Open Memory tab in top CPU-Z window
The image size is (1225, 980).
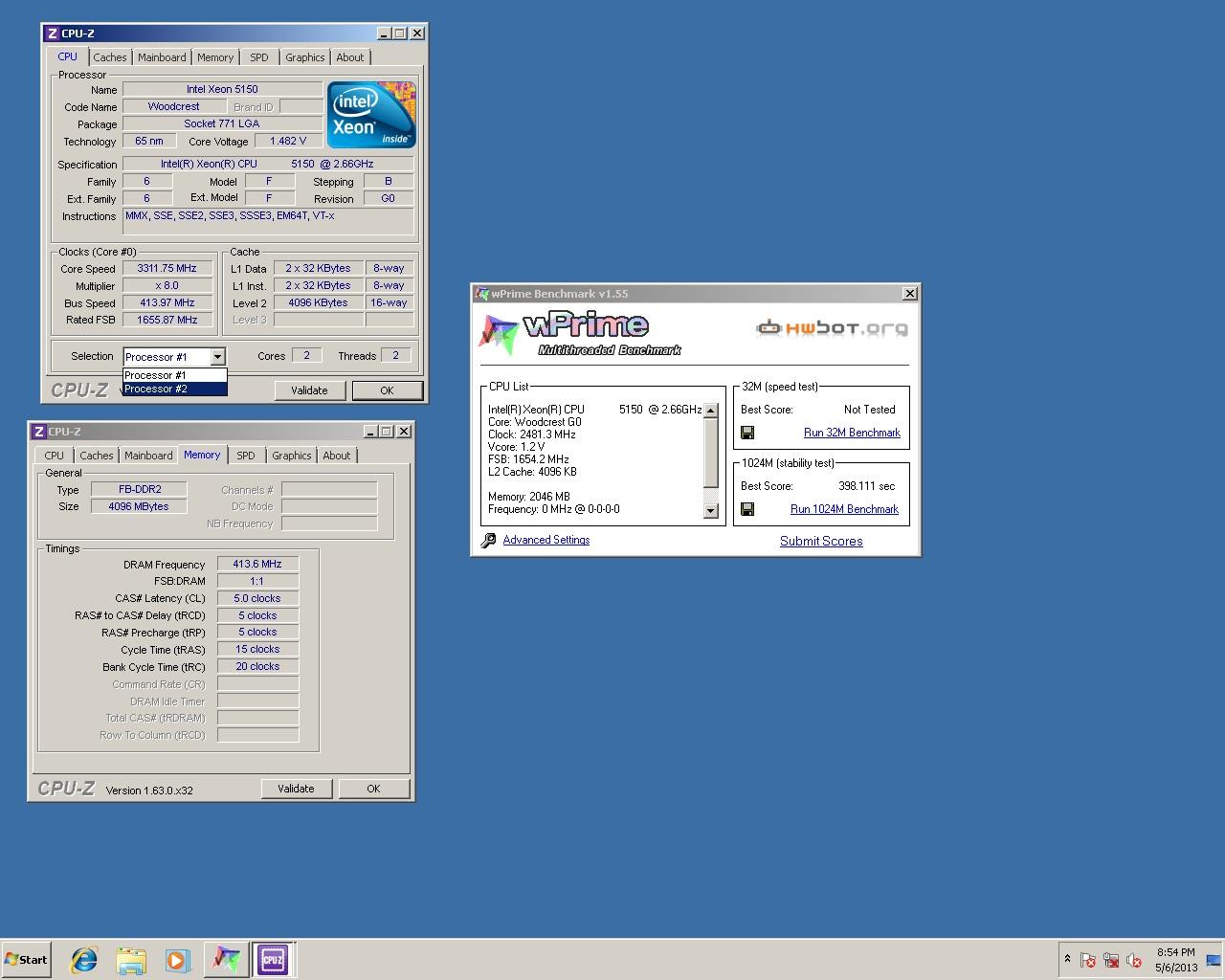tap(215, 57)
